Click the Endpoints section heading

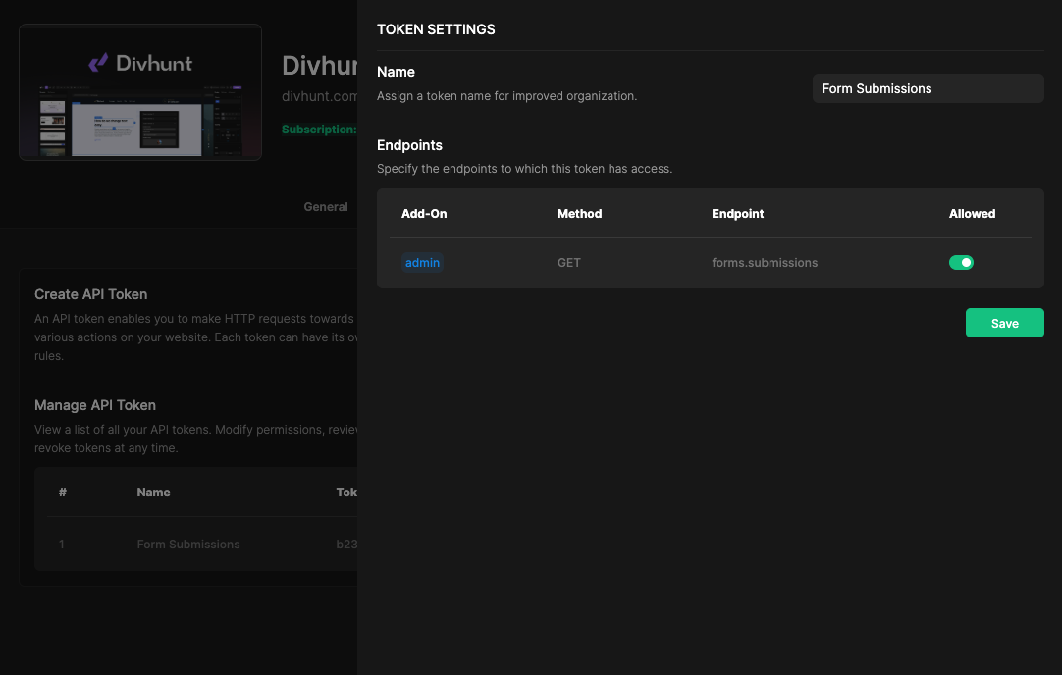409,145
